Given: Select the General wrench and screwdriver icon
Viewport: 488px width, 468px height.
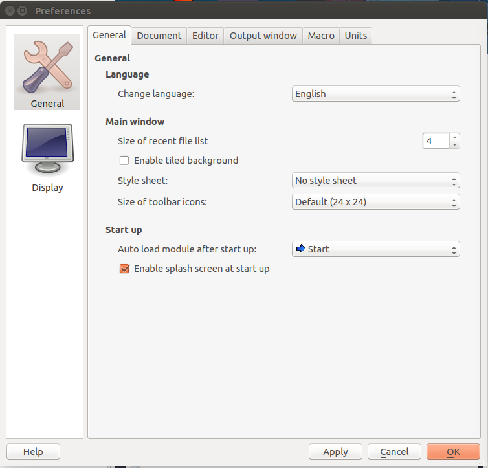Looking at the screenshot, I should 47,67.
